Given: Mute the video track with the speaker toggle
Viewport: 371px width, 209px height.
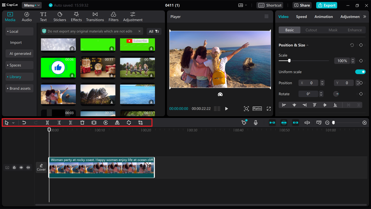Looking at the screenshot, I should (28, 168).
